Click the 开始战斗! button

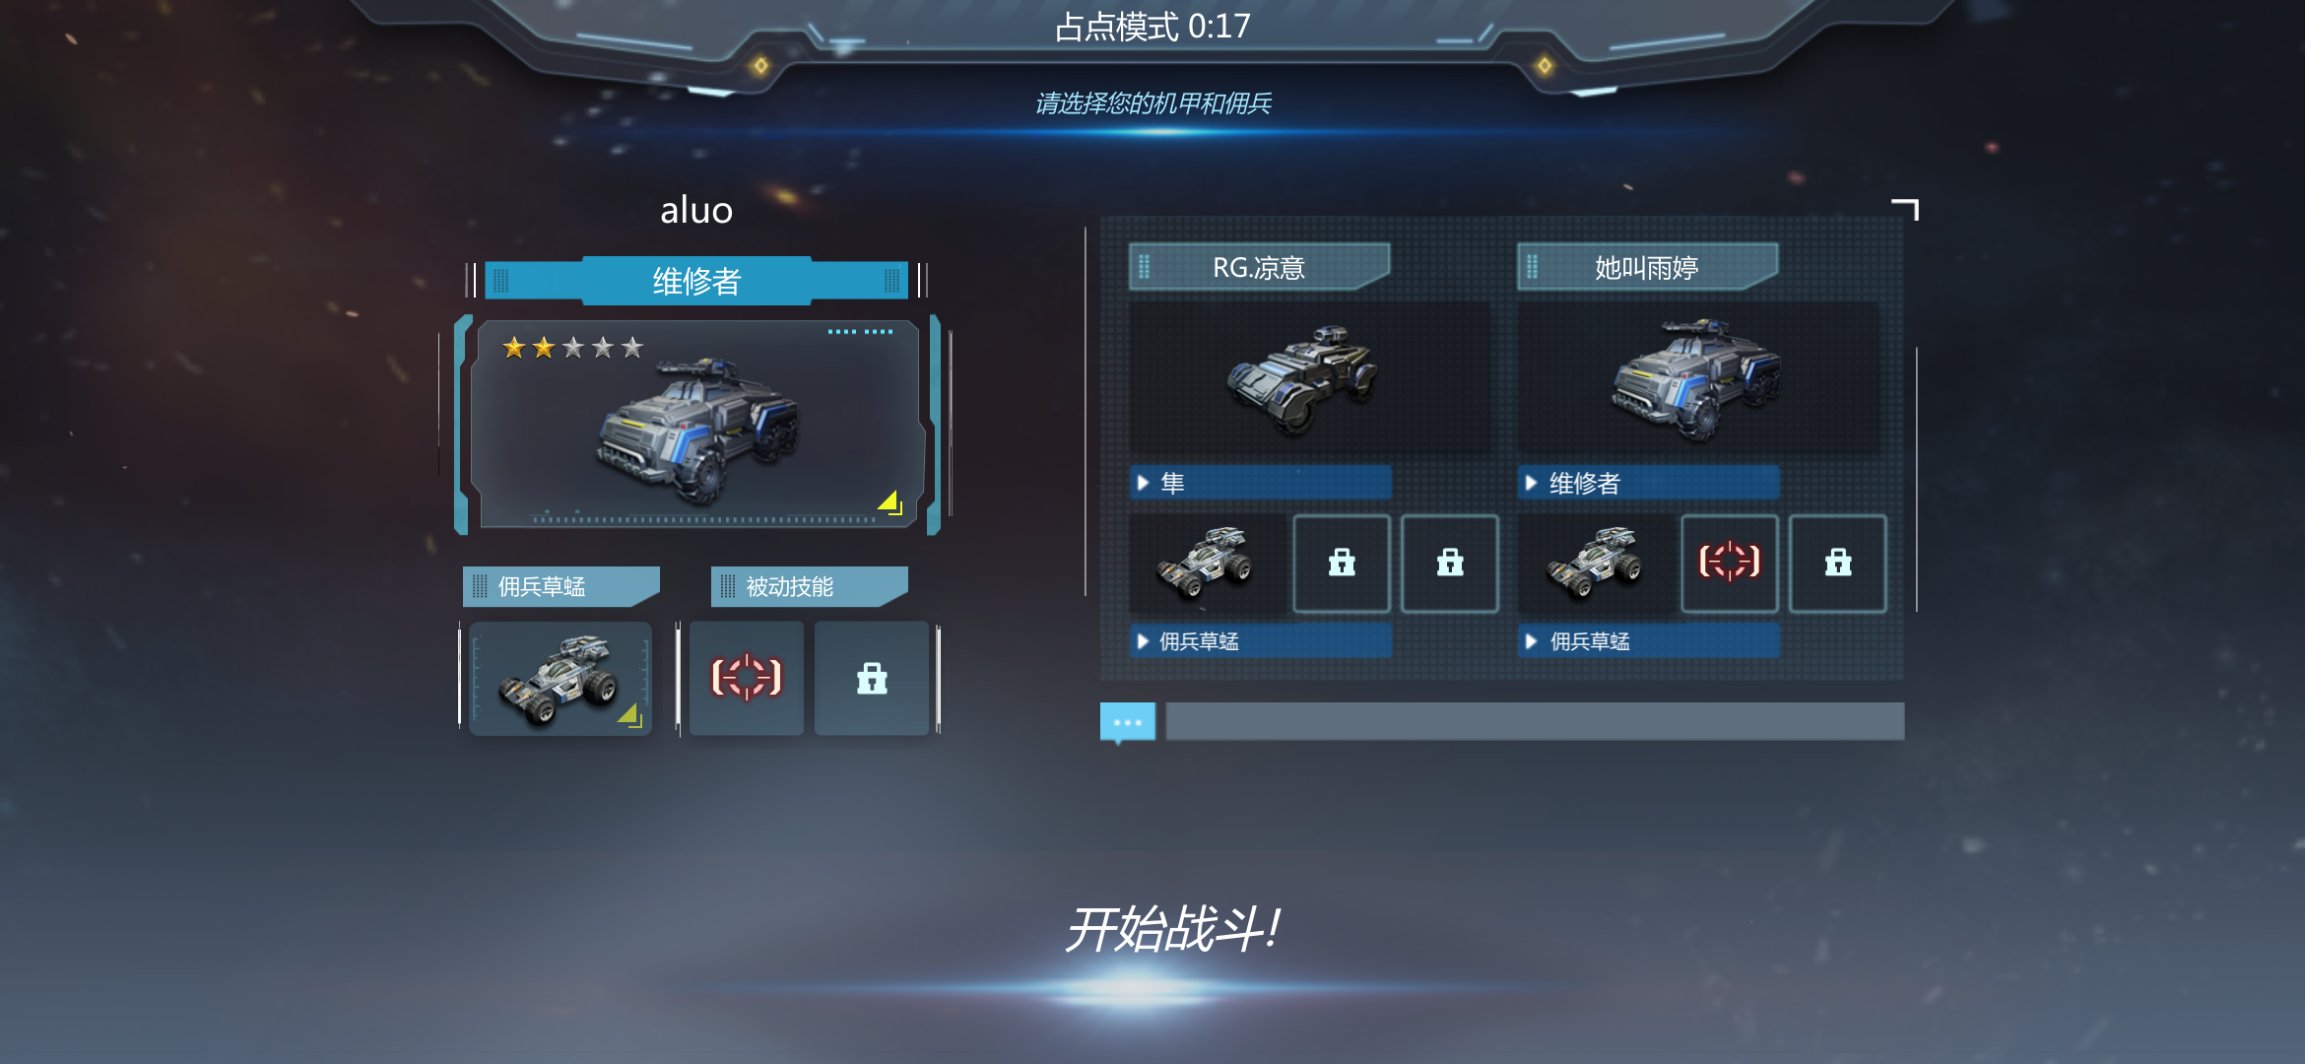tap(1172, 929)
